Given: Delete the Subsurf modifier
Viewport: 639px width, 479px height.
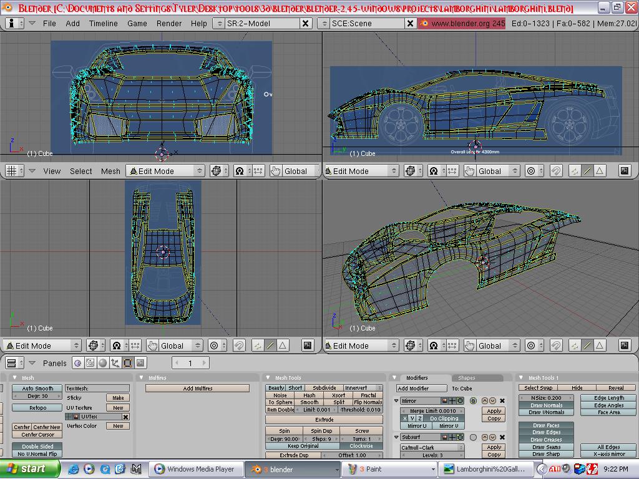Looking at the screenshot, I should [x=502, y=437].
